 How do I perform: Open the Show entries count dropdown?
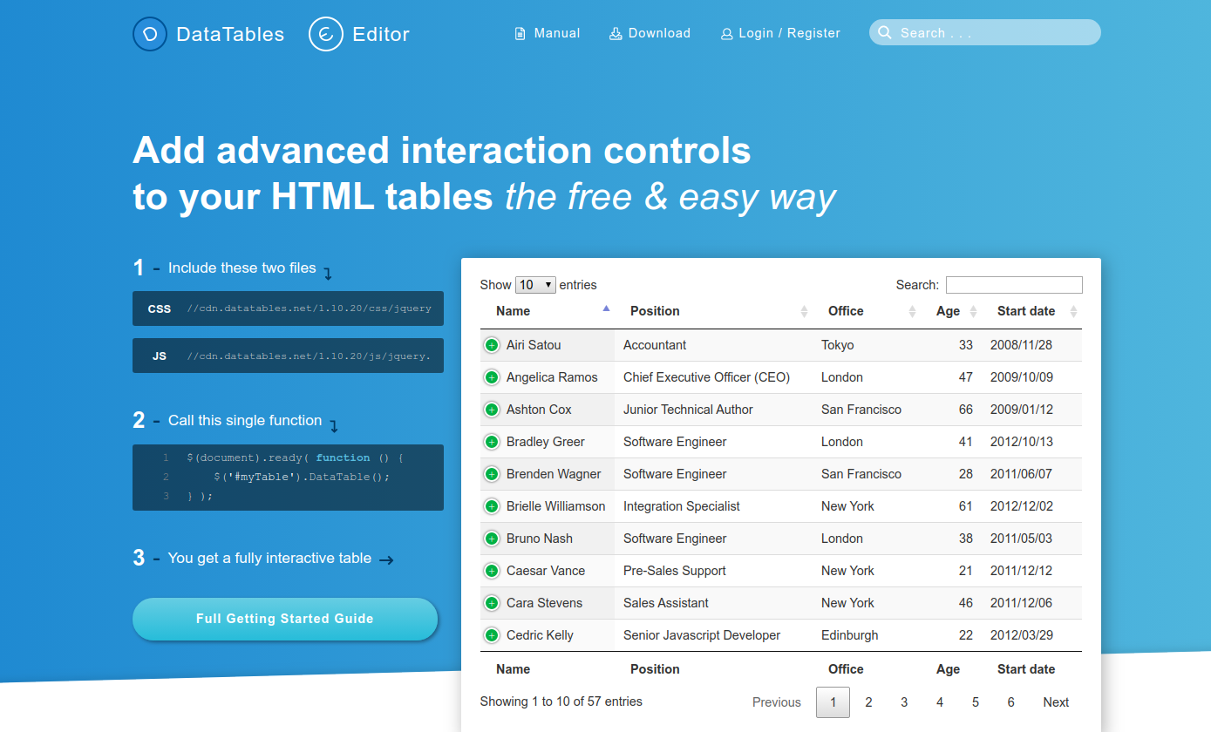coord(535,285)
